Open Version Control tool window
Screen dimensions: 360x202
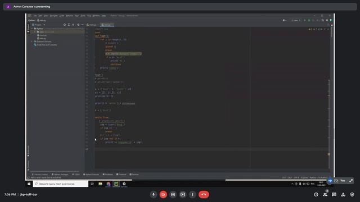pos(40,175)
